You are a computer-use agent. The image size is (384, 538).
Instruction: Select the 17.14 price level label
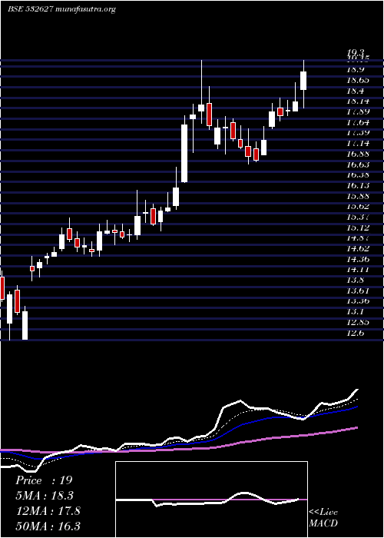(x=358, y=144)
